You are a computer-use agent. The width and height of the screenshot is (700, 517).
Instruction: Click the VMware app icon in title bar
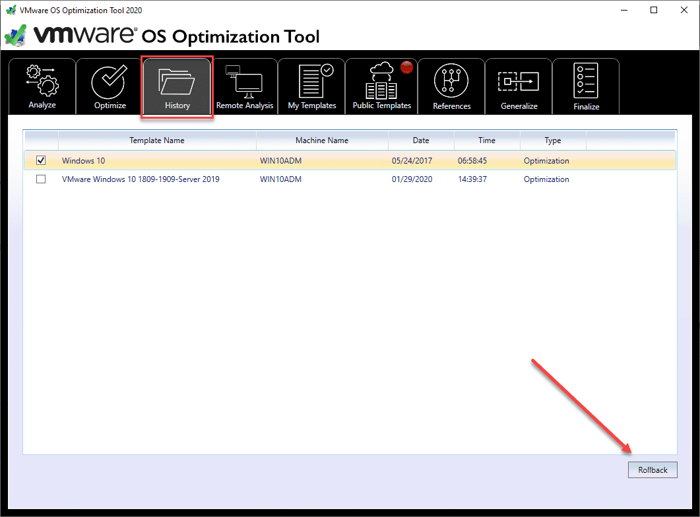tap(11, 10)
